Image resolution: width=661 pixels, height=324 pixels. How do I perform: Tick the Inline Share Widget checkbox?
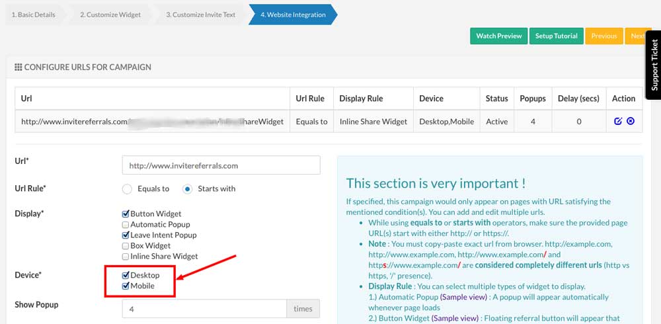[125, 257]
